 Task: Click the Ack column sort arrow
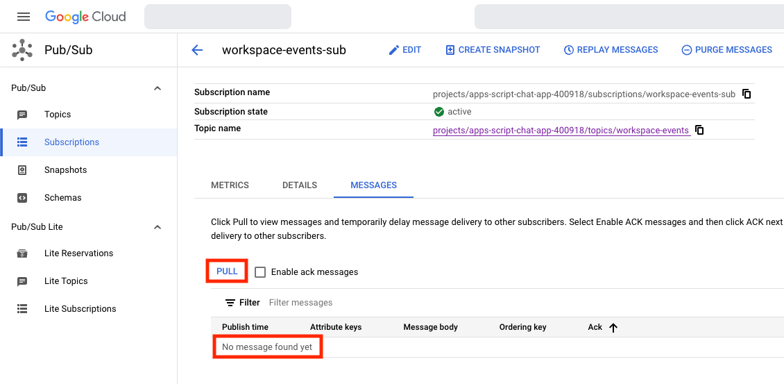pyautogui.click(x=613, y=328)
